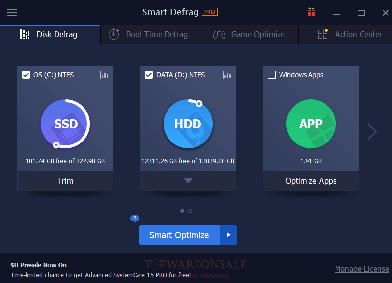
Task: Switch to the Boot Time Defrag tab
Action: [147, 34]
